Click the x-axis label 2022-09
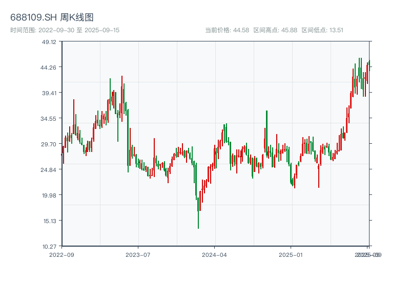Image resolution: width=410 pixels, height=307 pixels. pos(61,255)
